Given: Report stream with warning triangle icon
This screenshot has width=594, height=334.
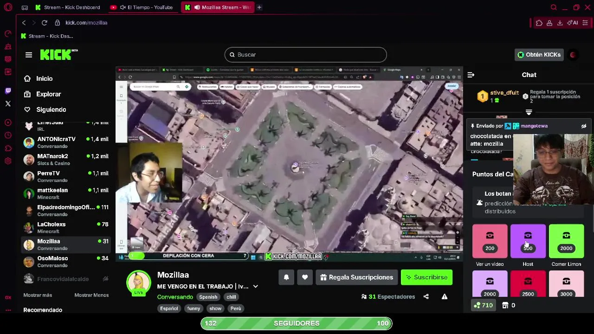Looking at the screenshot, I should pos(445,297).
